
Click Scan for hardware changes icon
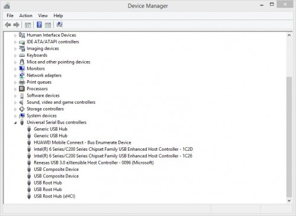point(59,25)
